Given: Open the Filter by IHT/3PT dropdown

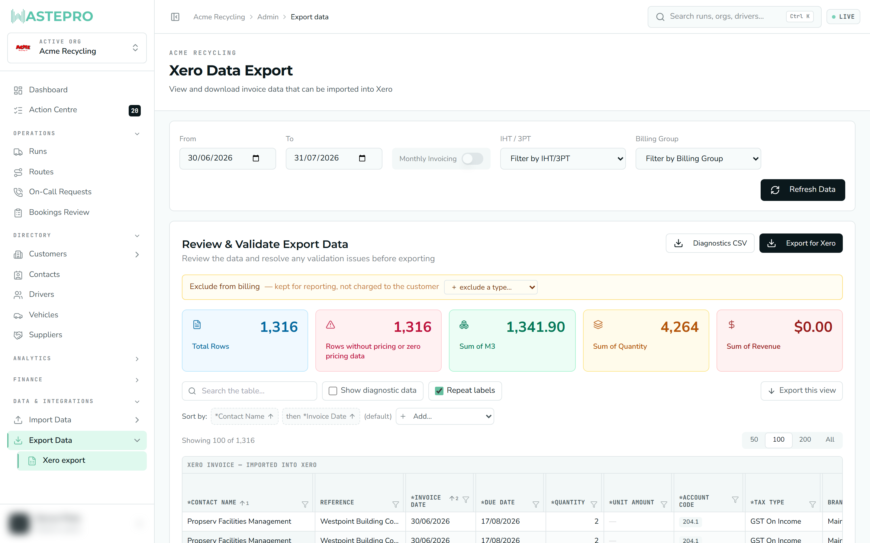Looking at the screenshot, I should click(562, 159).
